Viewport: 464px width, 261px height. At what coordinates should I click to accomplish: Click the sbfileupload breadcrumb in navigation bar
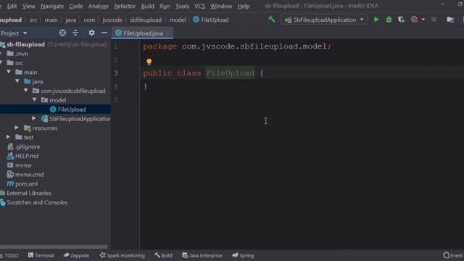point(146,20)
